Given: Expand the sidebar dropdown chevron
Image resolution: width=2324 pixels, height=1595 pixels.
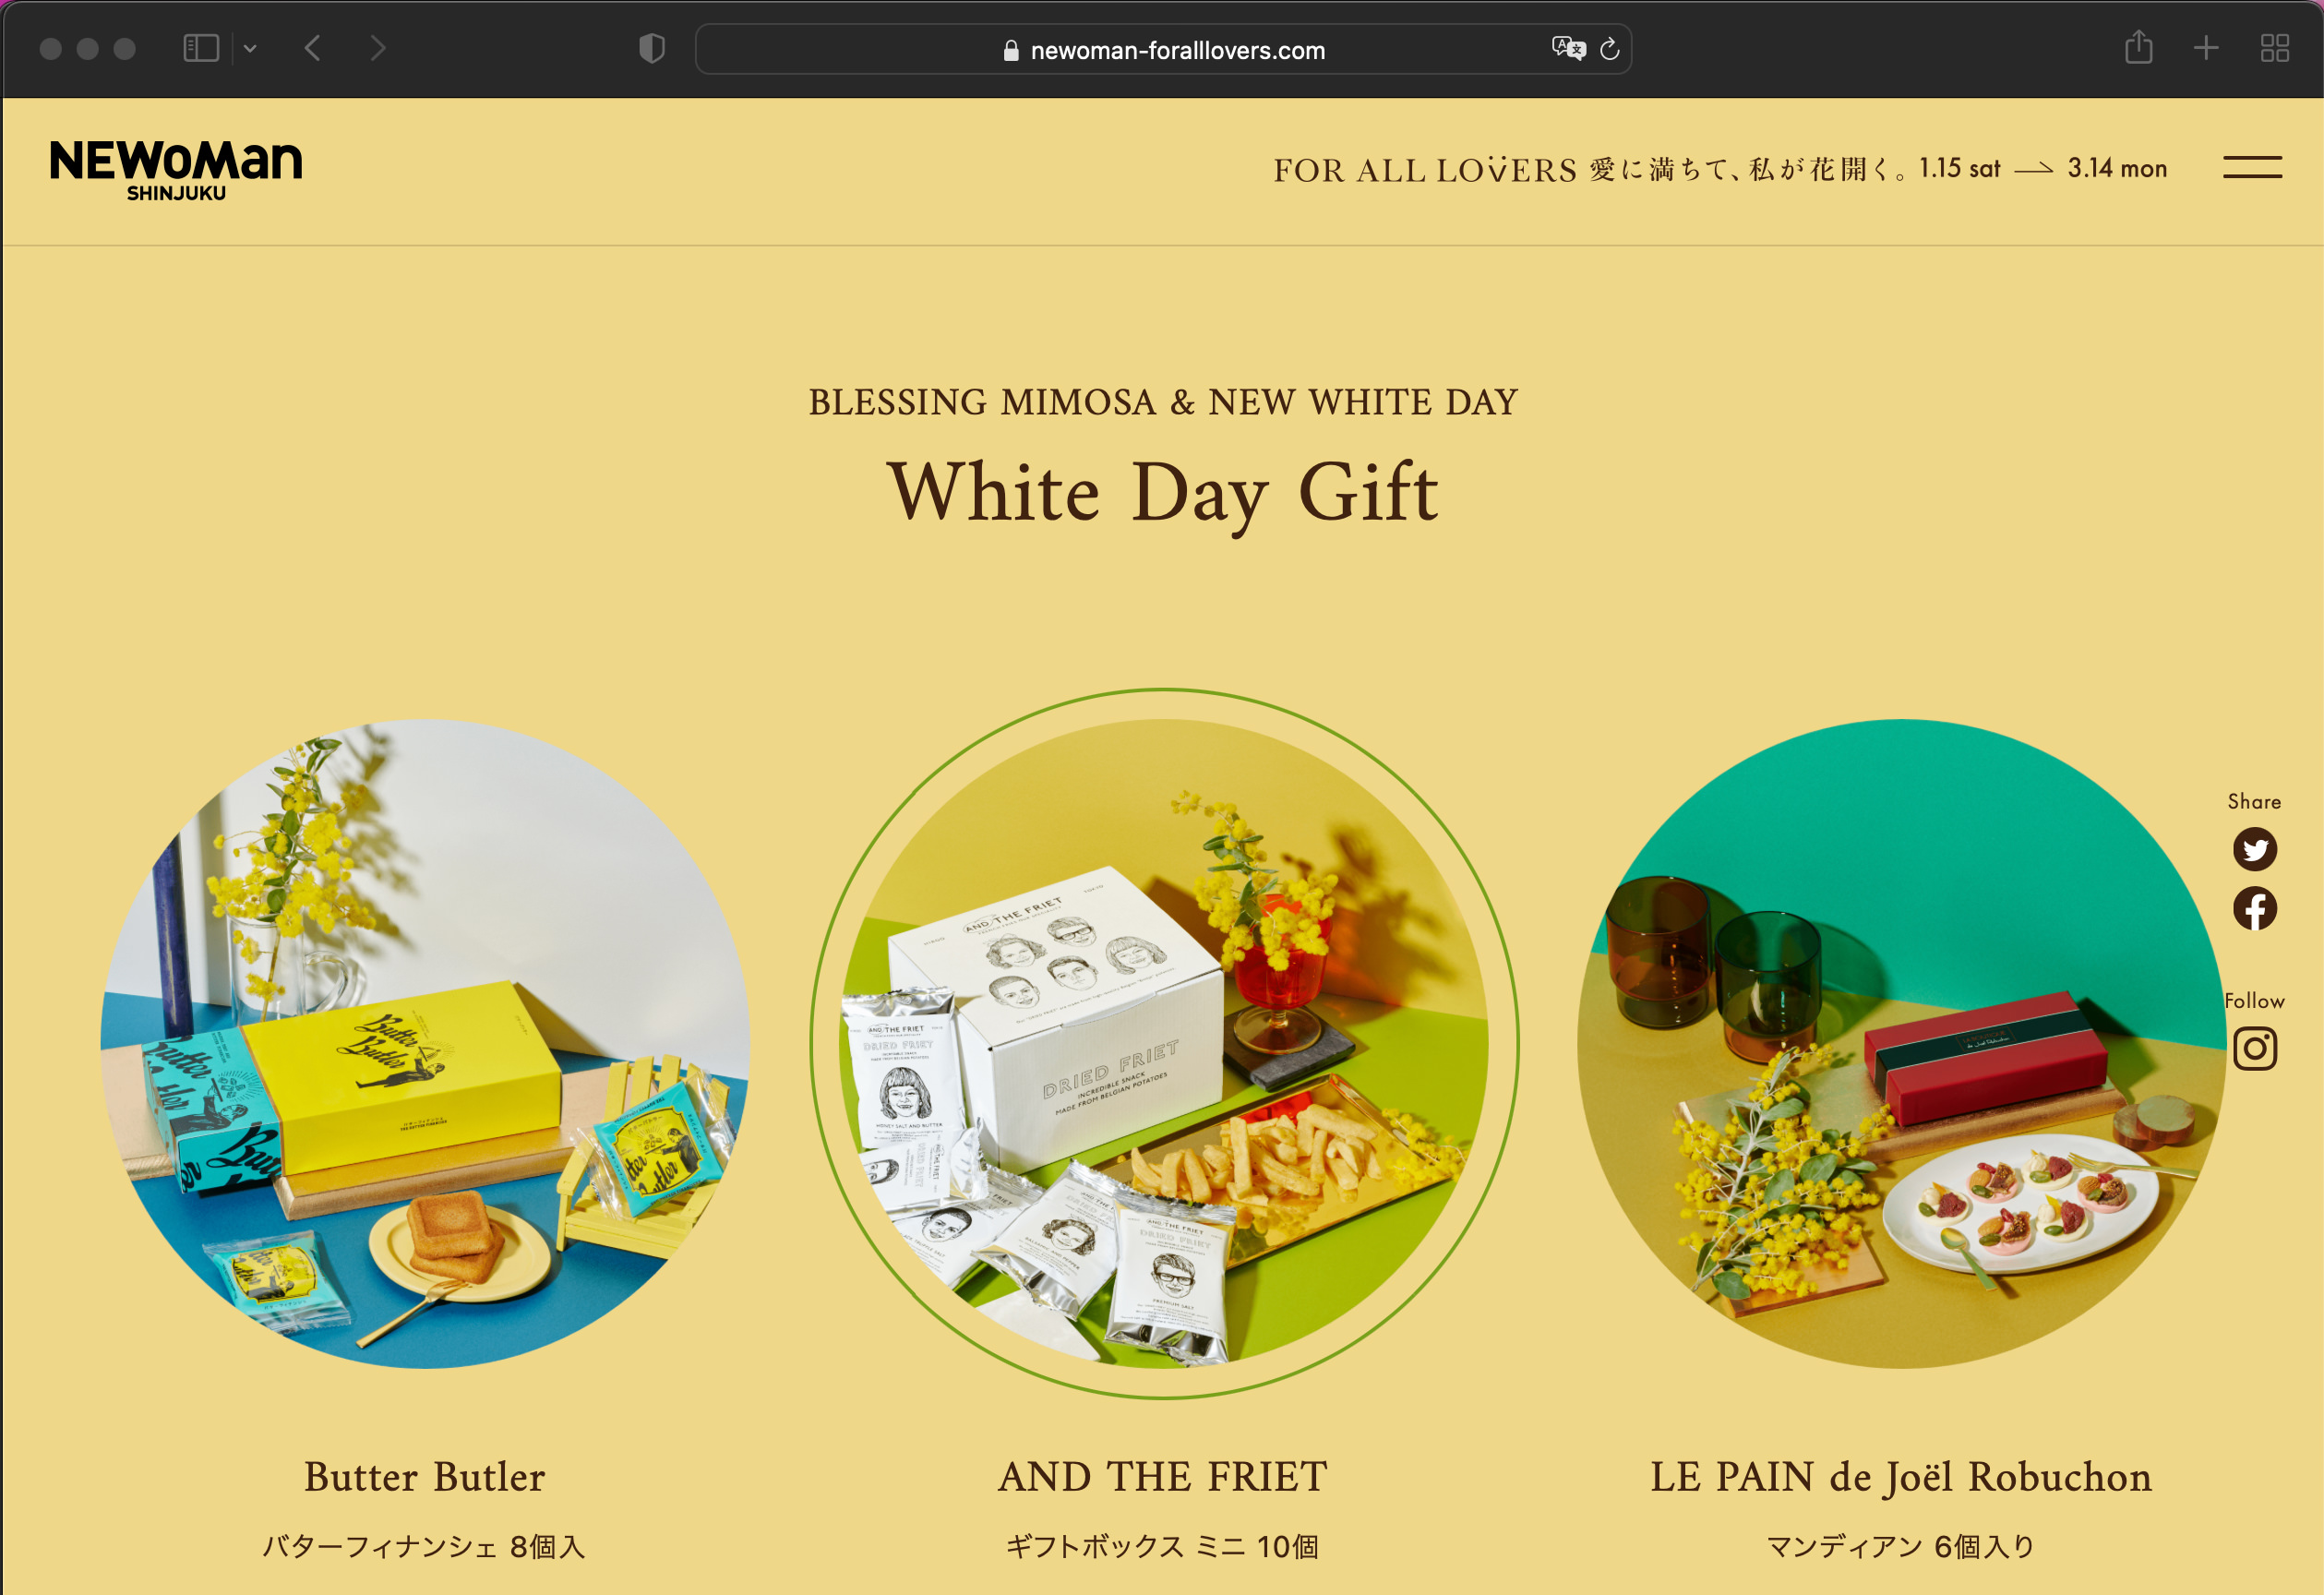Looking at the screenshot, I should point(250,48).
